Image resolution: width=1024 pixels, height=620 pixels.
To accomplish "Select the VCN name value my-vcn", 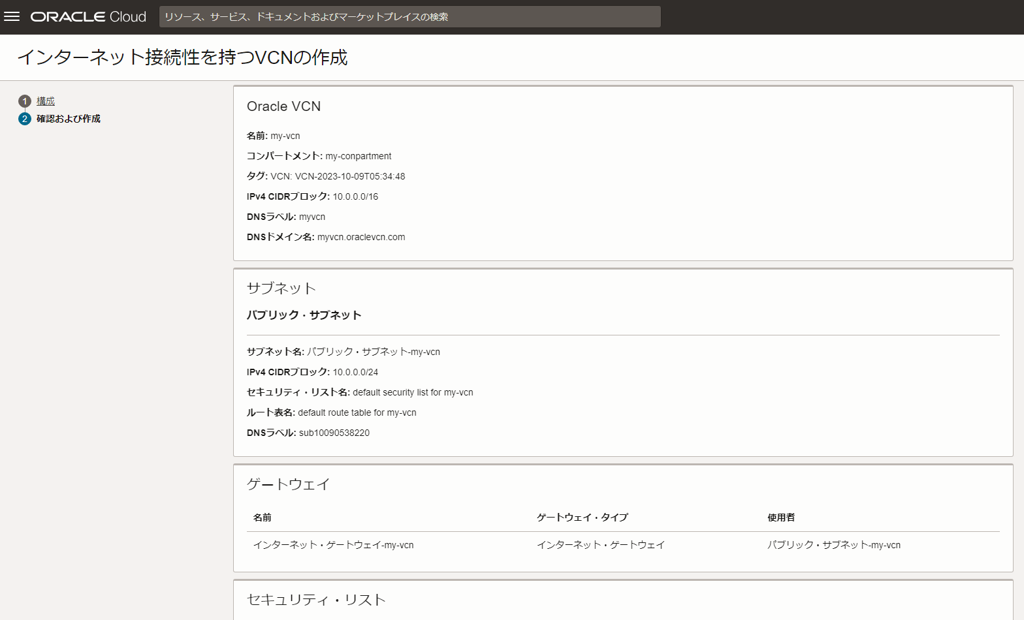I will click(x=285, y=136).
